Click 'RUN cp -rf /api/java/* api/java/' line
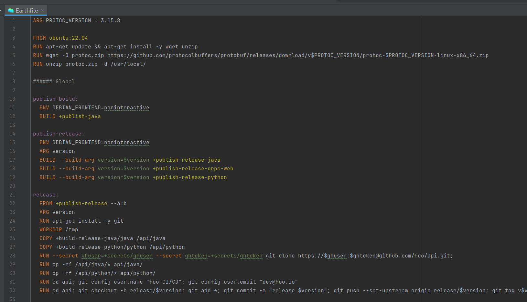 coord(91,264)
